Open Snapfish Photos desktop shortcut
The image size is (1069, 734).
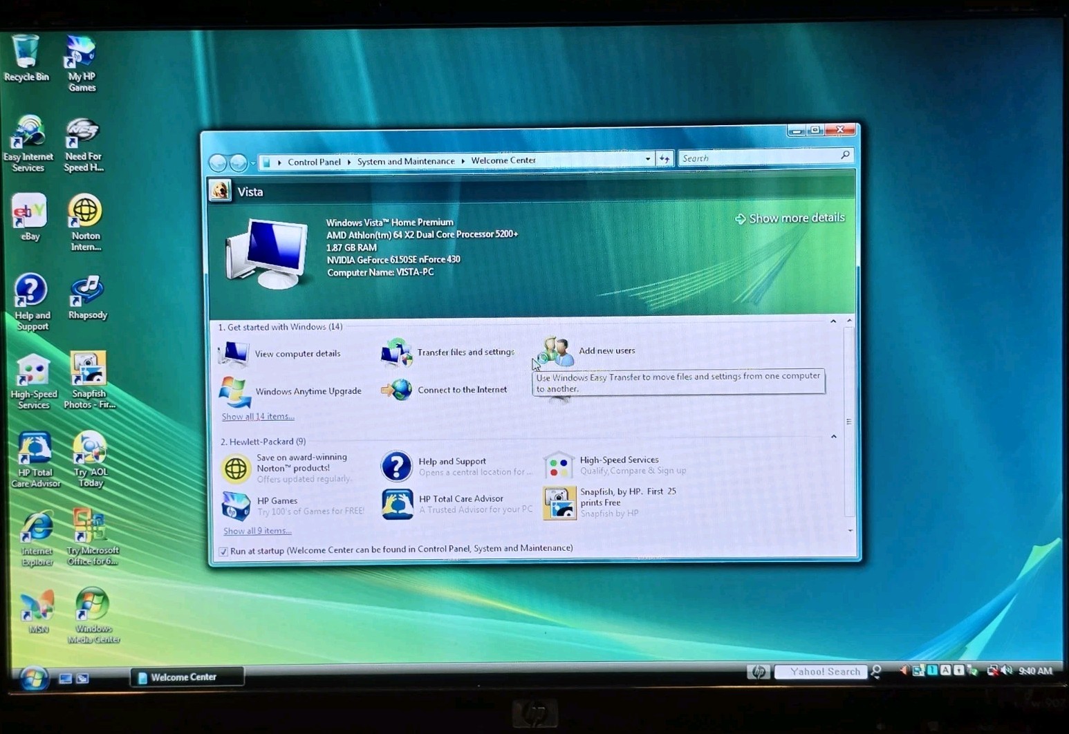tap(89, 380)
